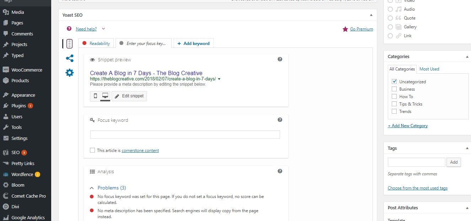Click the Add tag button
This screenshot has width=471, height=221.
coord(454,162)
